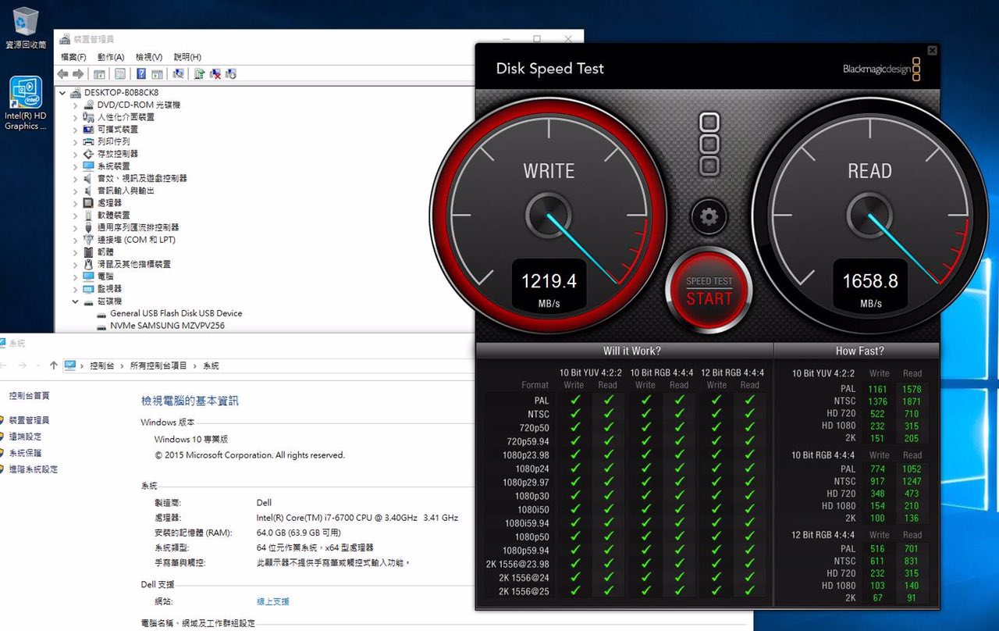Click the 處理器 chip icon

click(x=89, y=203)
